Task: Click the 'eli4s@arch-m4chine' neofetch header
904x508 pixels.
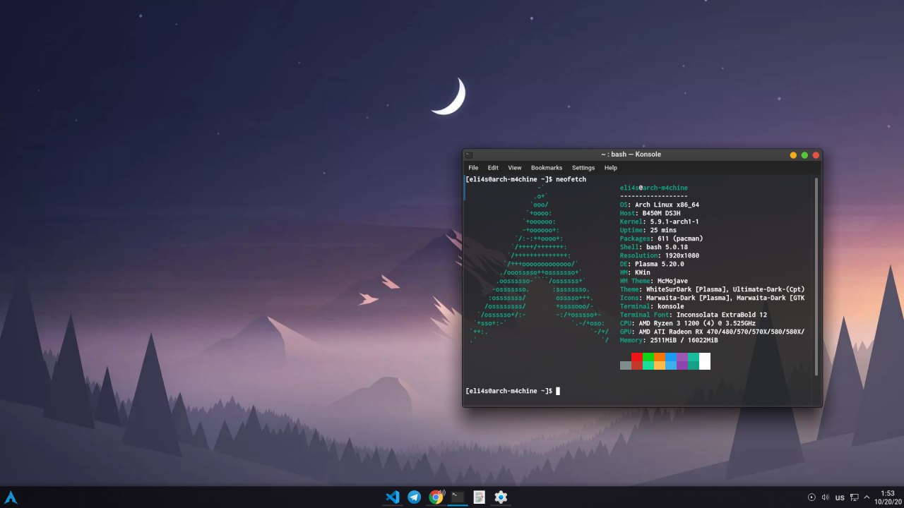Action: point(654,188)
